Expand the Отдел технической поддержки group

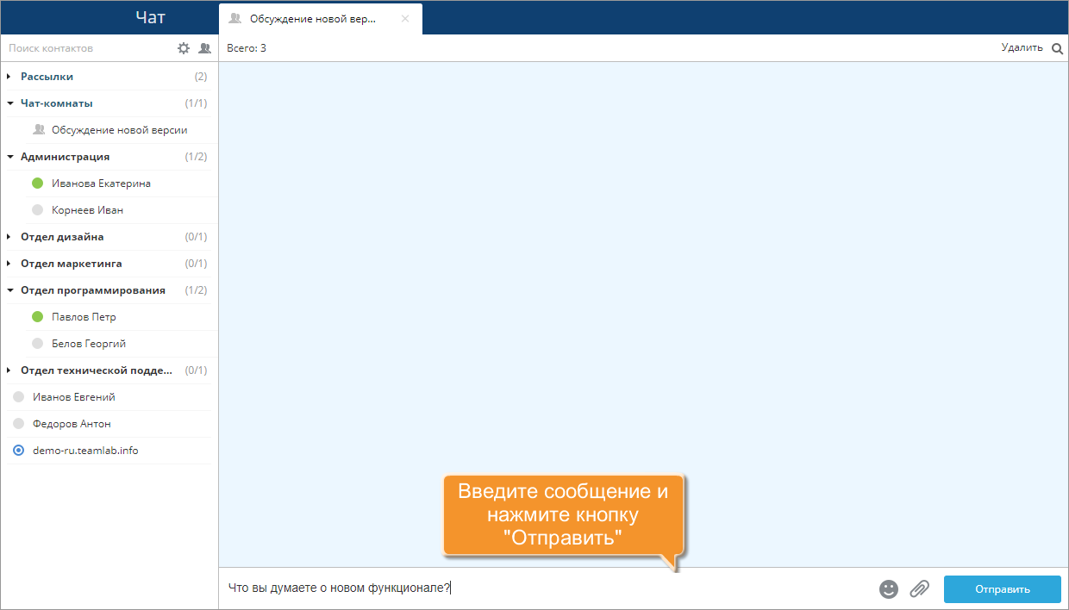pyautogui.click(x=9, y=370)
